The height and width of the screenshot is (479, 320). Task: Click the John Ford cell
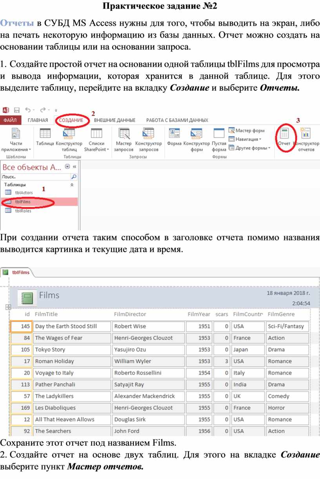[x=148, y=431]
